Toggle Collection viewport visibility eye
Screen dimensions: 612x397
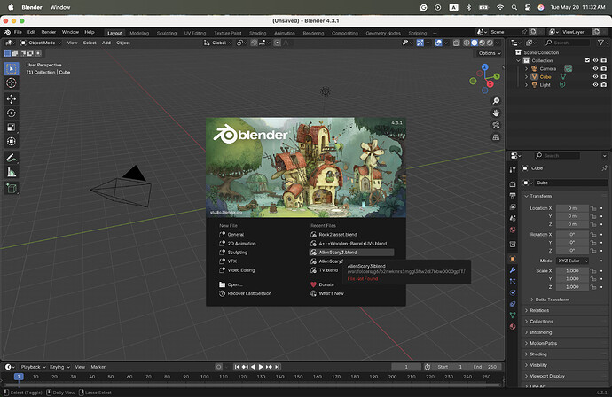pyautogui.click(x=596, y=60)
